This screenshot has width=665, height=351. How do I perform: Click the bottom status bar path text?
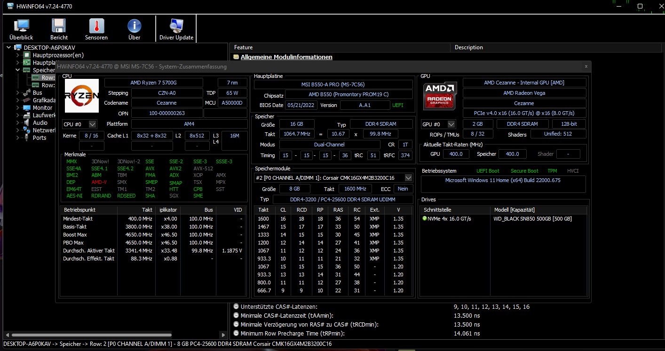pyautogui.click(x=167, y=344)
